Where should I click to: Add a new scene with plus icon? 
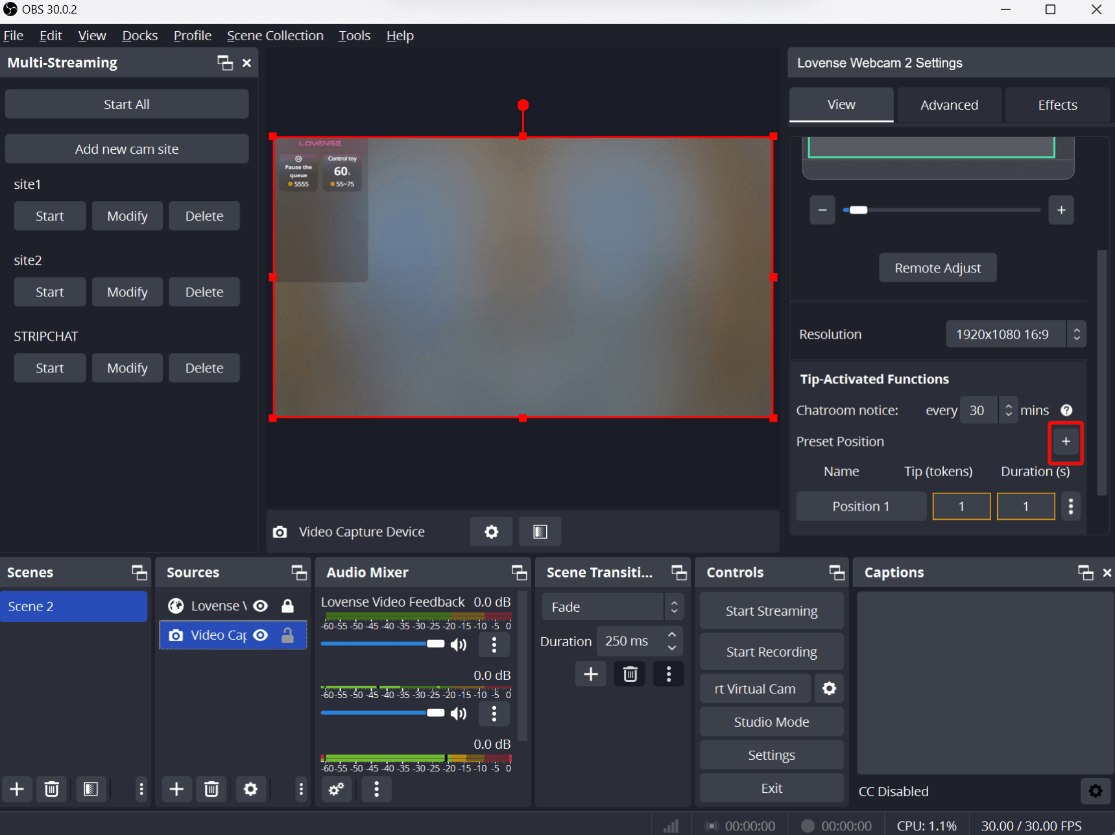pos(18,789)
